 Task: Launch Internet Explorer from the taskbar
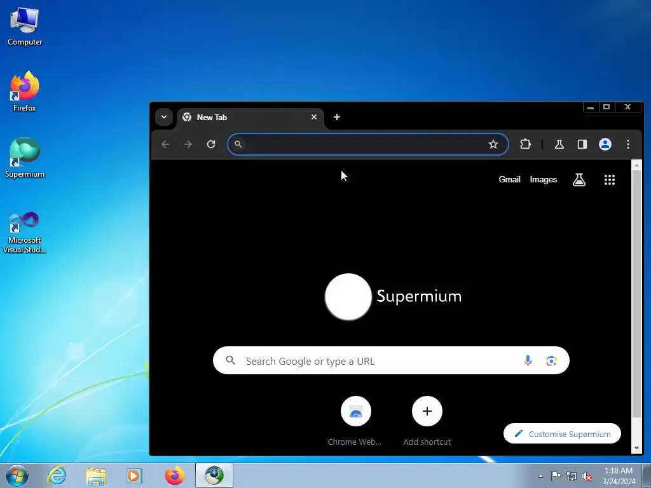[x=57, y=475]
